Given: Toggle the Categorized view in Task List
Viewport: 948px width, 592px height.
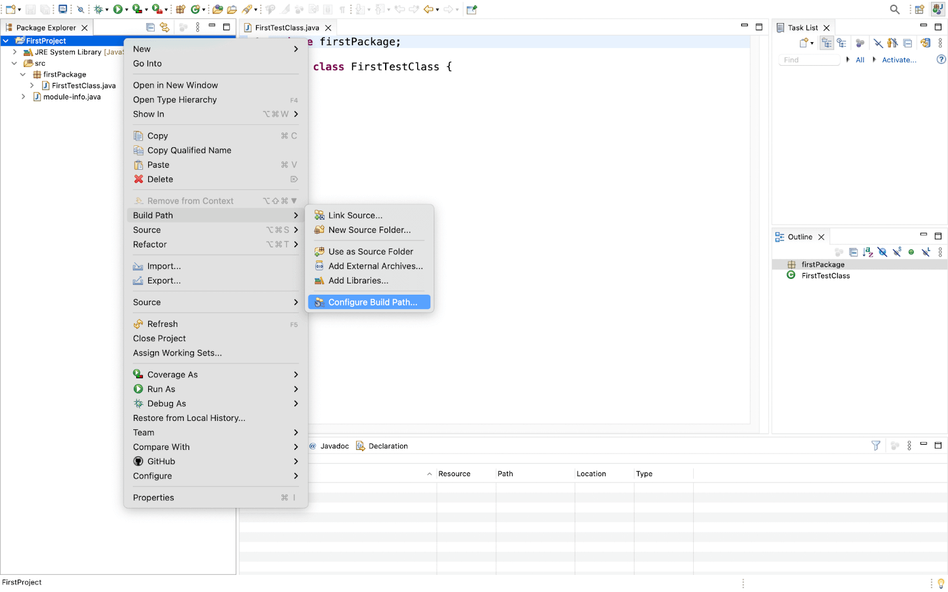Looking at the screenshot, I should tap(827, 43).
